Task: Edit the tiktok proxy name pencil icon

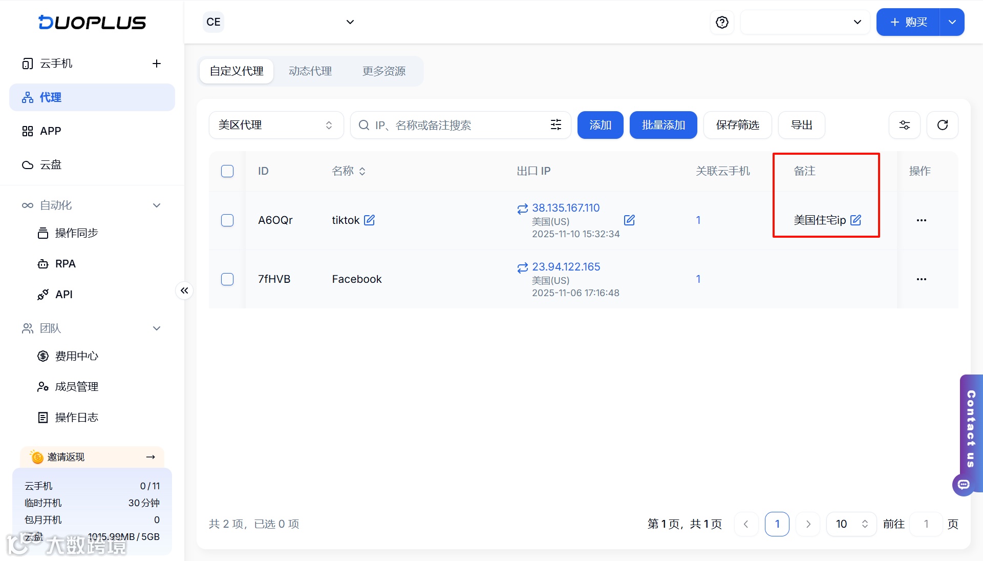Action: pos(369,220)
